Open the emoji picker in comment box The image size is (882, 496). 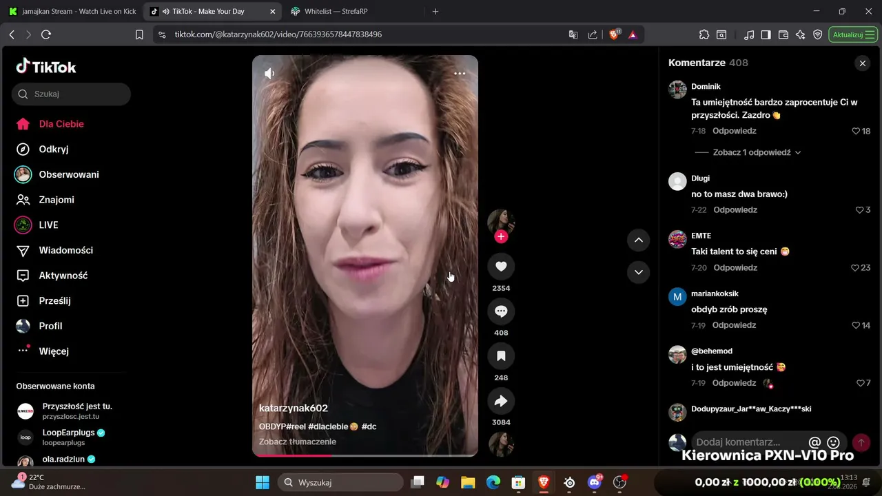point(833,442)
